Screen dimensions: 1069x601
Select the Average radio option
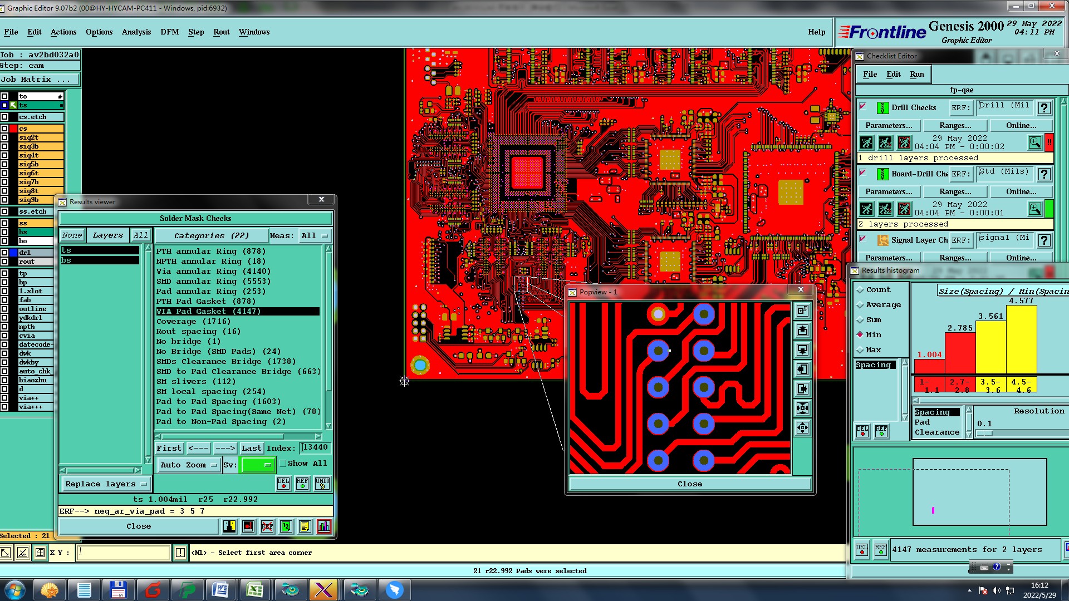861,305
